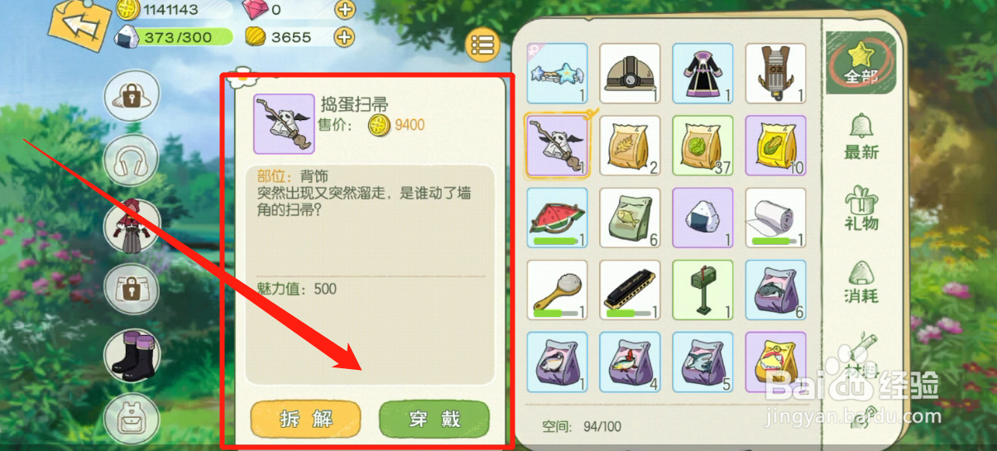This screenshot has width=997, height=451.
Task: Switch to the 全部 category tab
Action: [x=860, y=63]
